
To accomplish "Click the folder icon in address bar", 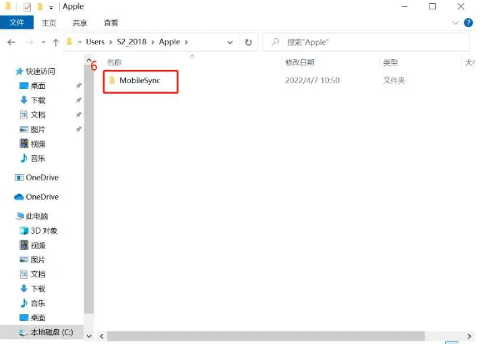I will [x=70, y=42].
